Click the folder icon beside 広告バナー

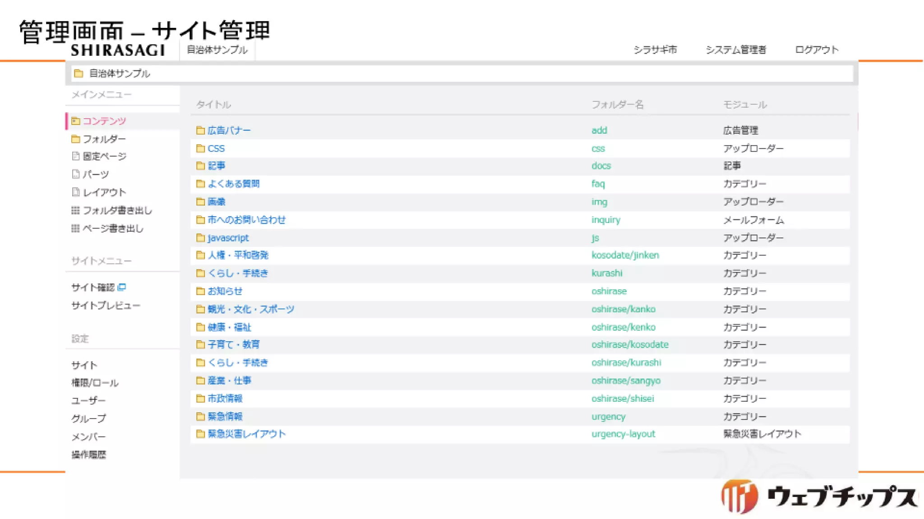tap(200, 131)
